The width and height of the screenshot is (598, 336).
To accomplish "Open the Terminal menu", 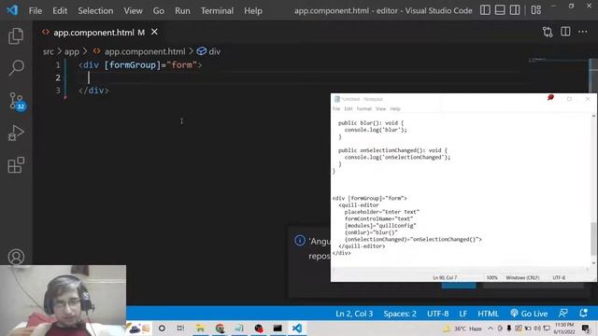I will coord(217,10).
